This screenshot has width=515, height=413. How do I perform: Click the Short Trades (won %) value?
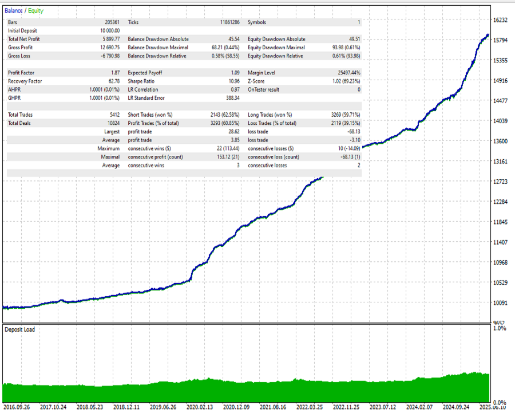(225, 115)
